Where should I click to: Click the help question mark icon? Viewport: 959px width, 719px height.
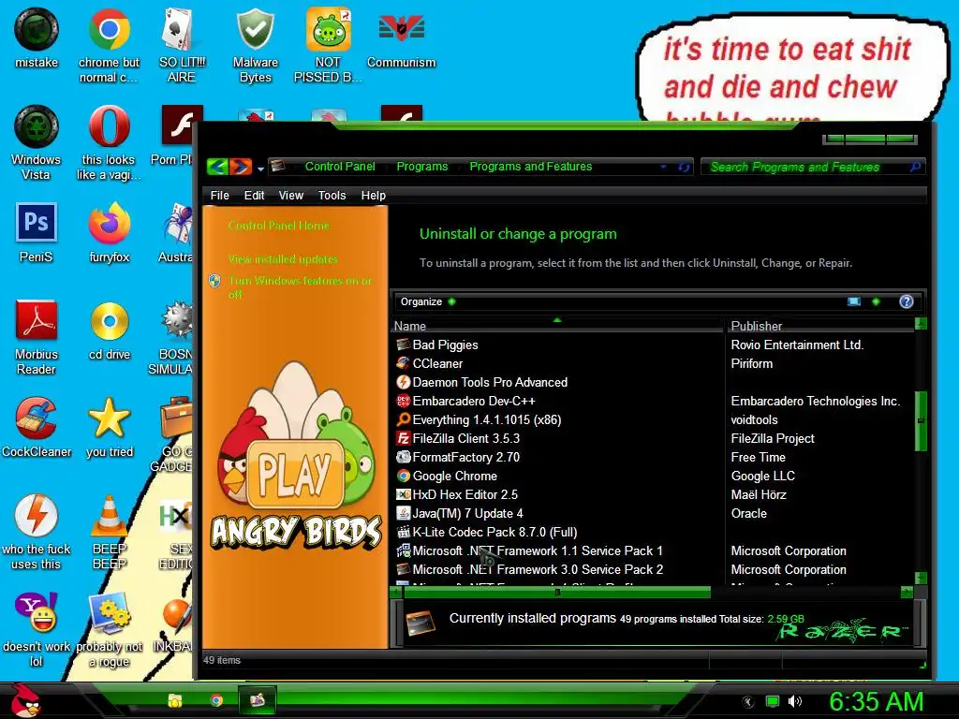click(907, 301)
